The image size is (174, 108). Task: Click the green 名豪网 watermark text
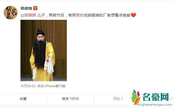tap(156, 97)
